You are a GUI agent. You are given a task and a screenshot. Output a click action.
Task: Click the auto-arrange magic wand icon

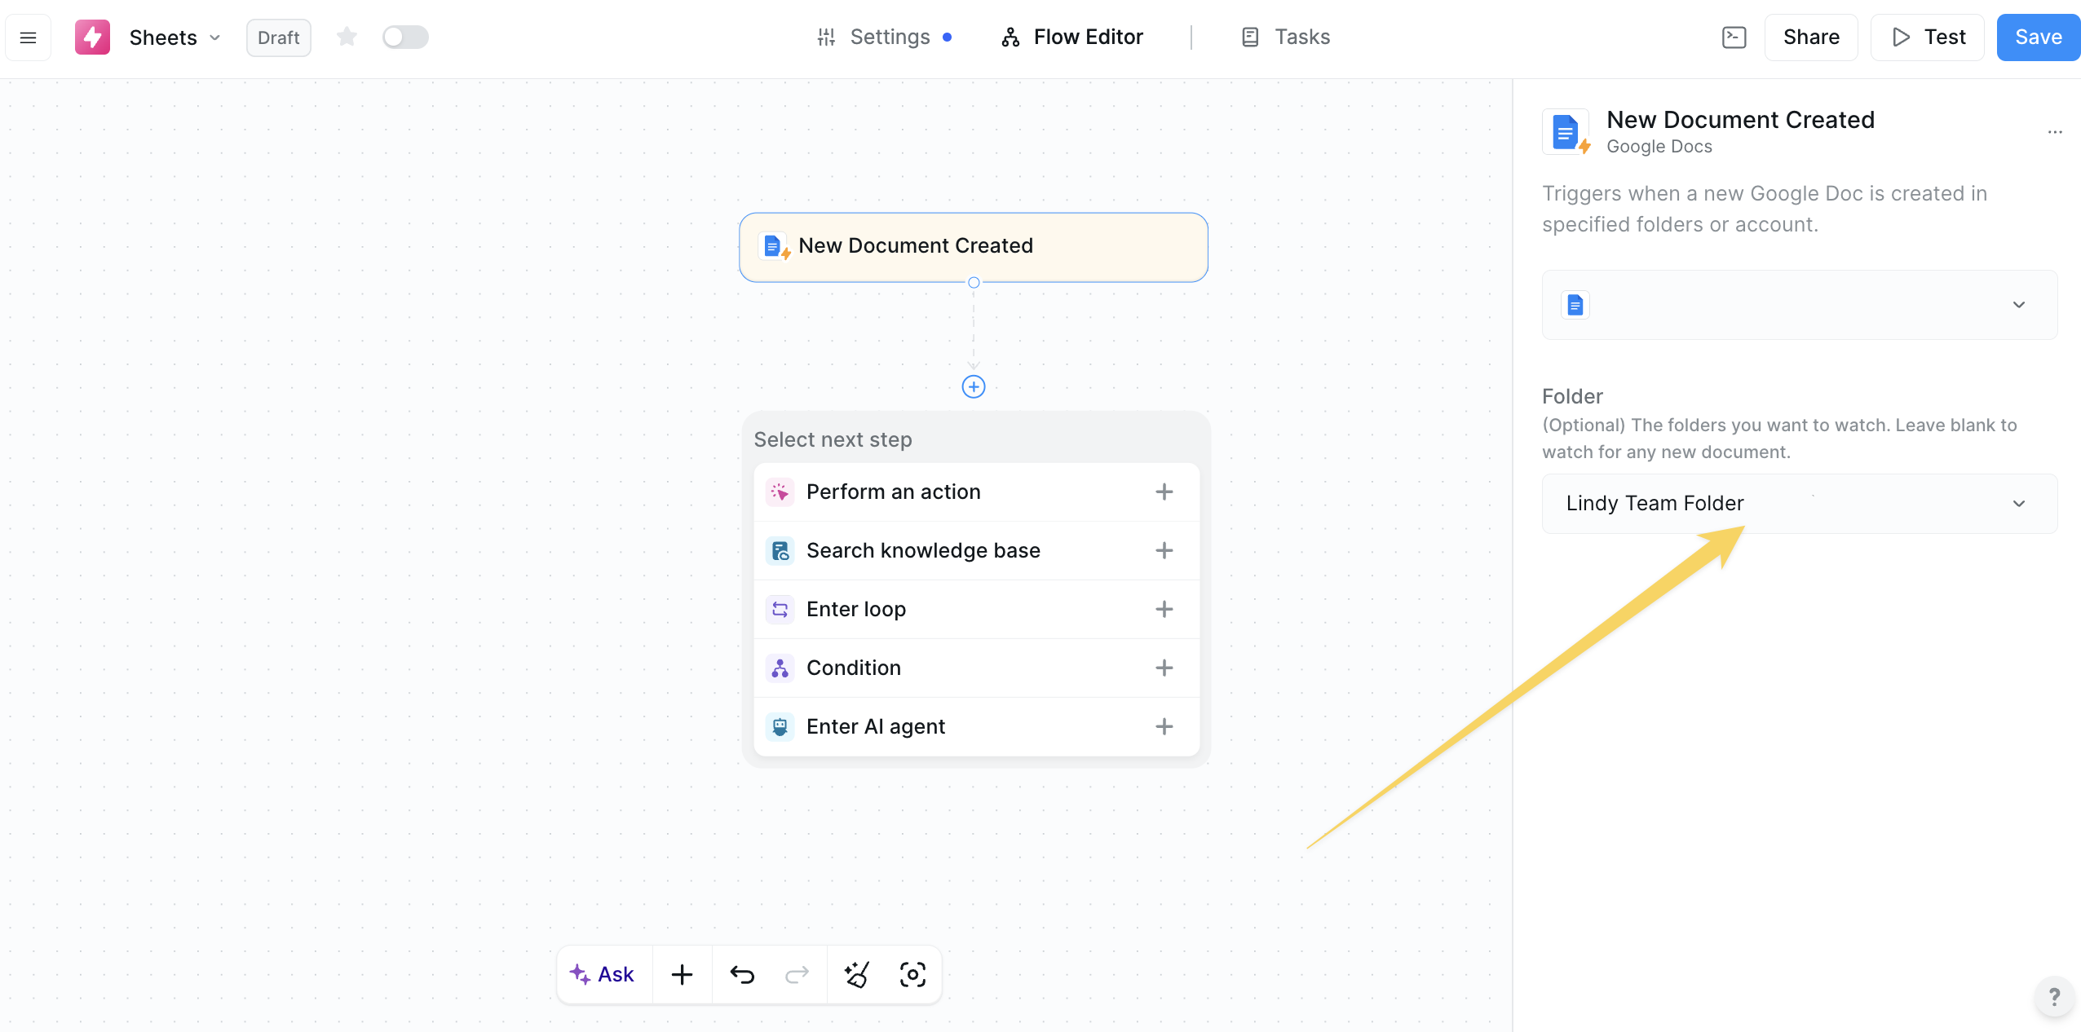coord(856,974)
